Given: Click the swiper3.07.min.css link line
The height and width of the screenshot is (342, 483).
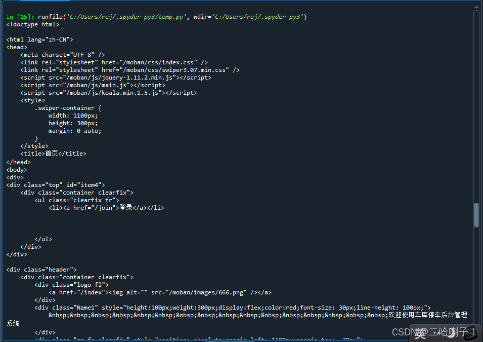Looking at the screenshot, I should [x=130, y=70].
